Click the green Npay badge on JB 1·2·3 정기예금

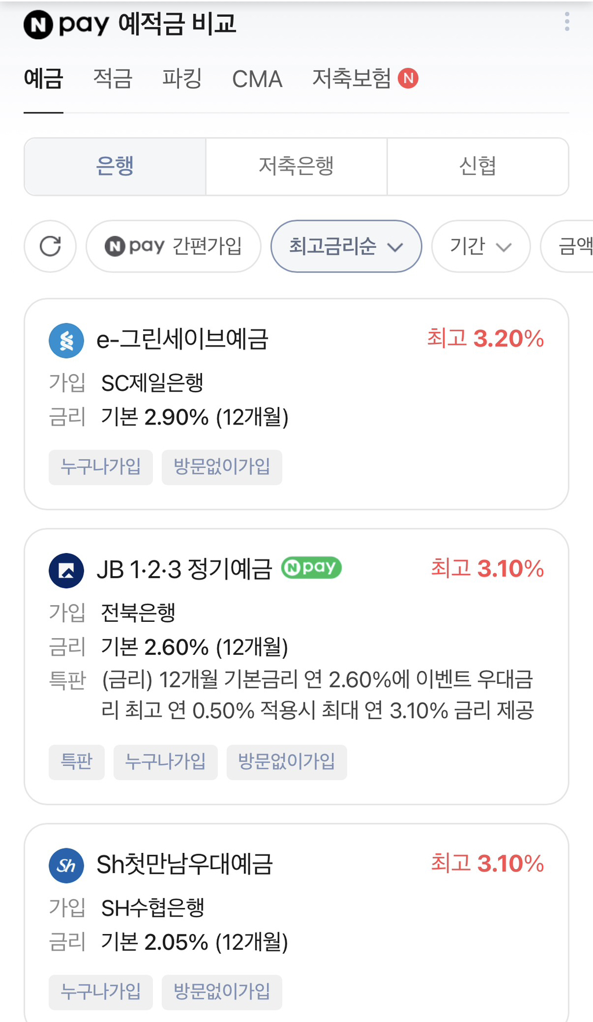[x=312, y=567]
